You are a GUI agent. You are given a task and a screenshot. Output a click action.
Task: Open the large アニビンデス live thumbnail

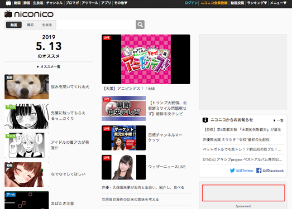click(146, 59)
